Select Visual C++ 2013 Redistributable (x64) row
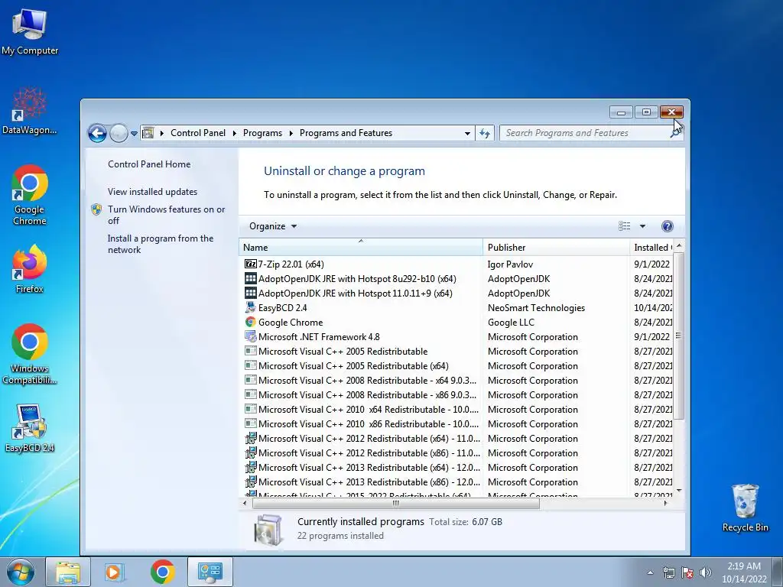This screenshot has width=783, height=587. pos(456,467)
